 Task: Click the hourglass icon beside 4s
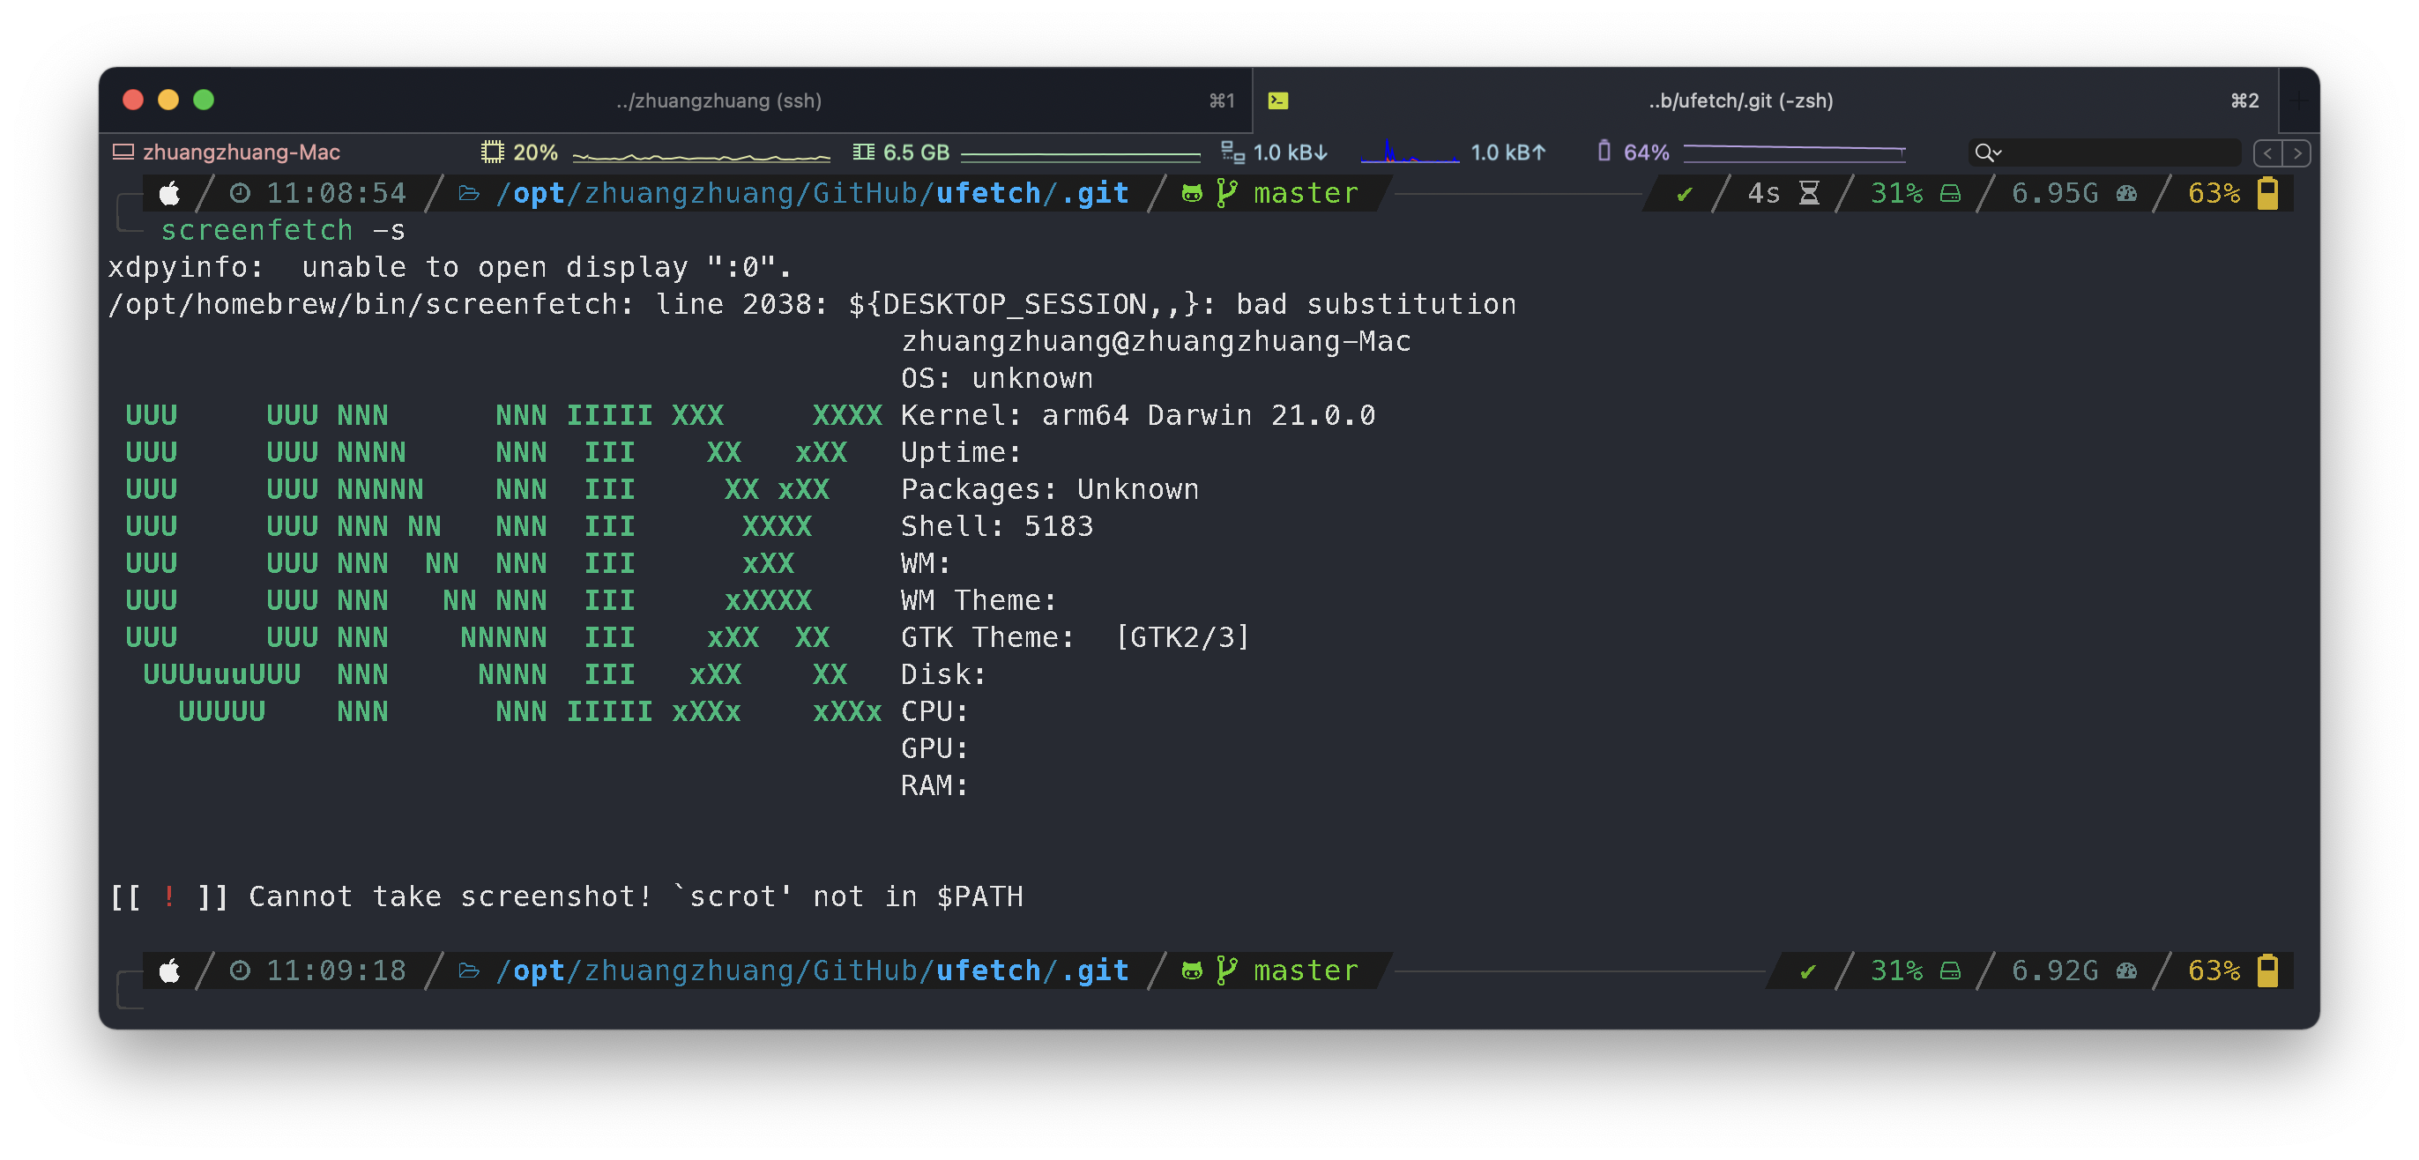coord(1809,194)
